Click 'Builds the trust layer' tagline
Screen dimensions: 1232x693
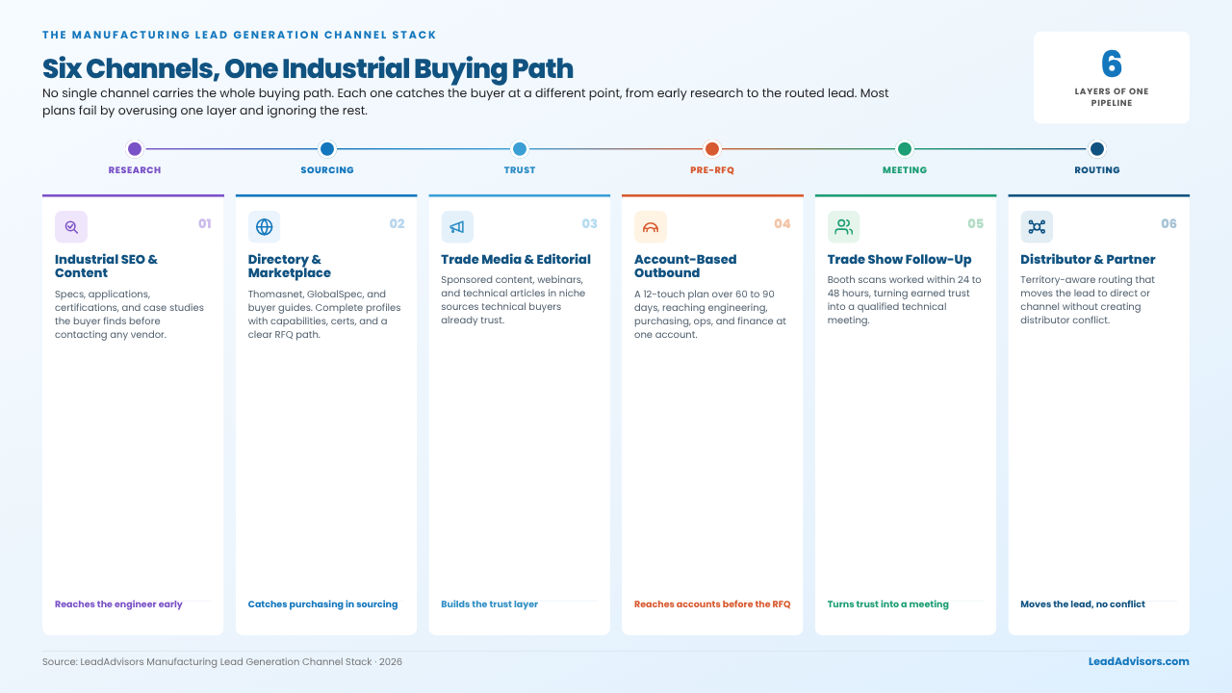pyautogui.click(x=489, y=604)
